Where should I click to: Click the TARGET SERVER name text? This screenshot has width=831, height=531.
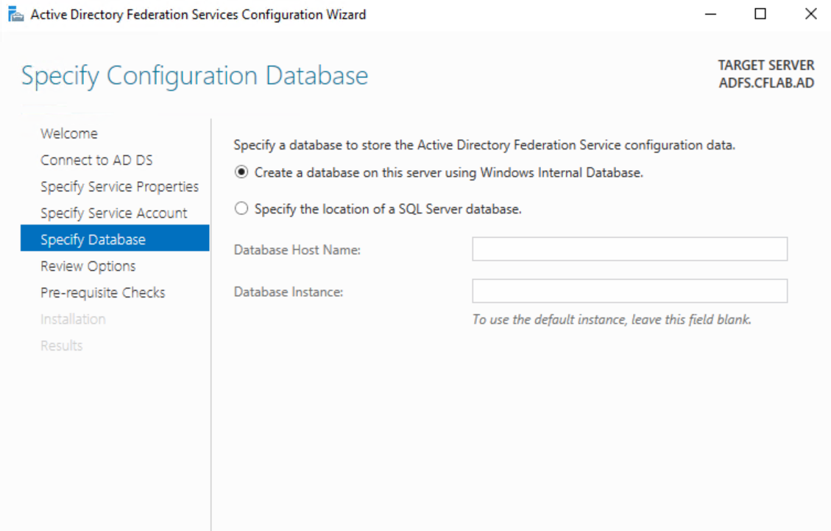click(766, 82)
